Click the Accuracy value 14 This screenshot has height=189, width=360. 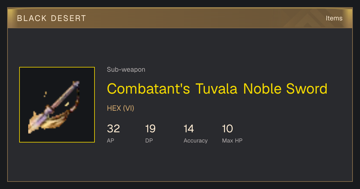tap(189, 129)
